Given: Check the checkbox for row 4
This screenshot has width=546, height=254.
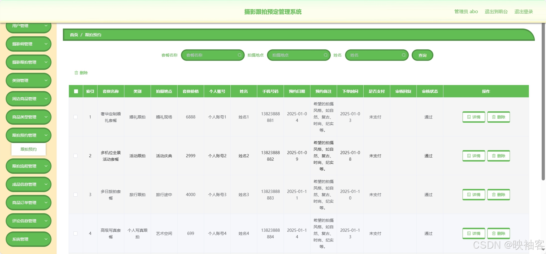Looking at the screenshot, I should coord(75,233).
